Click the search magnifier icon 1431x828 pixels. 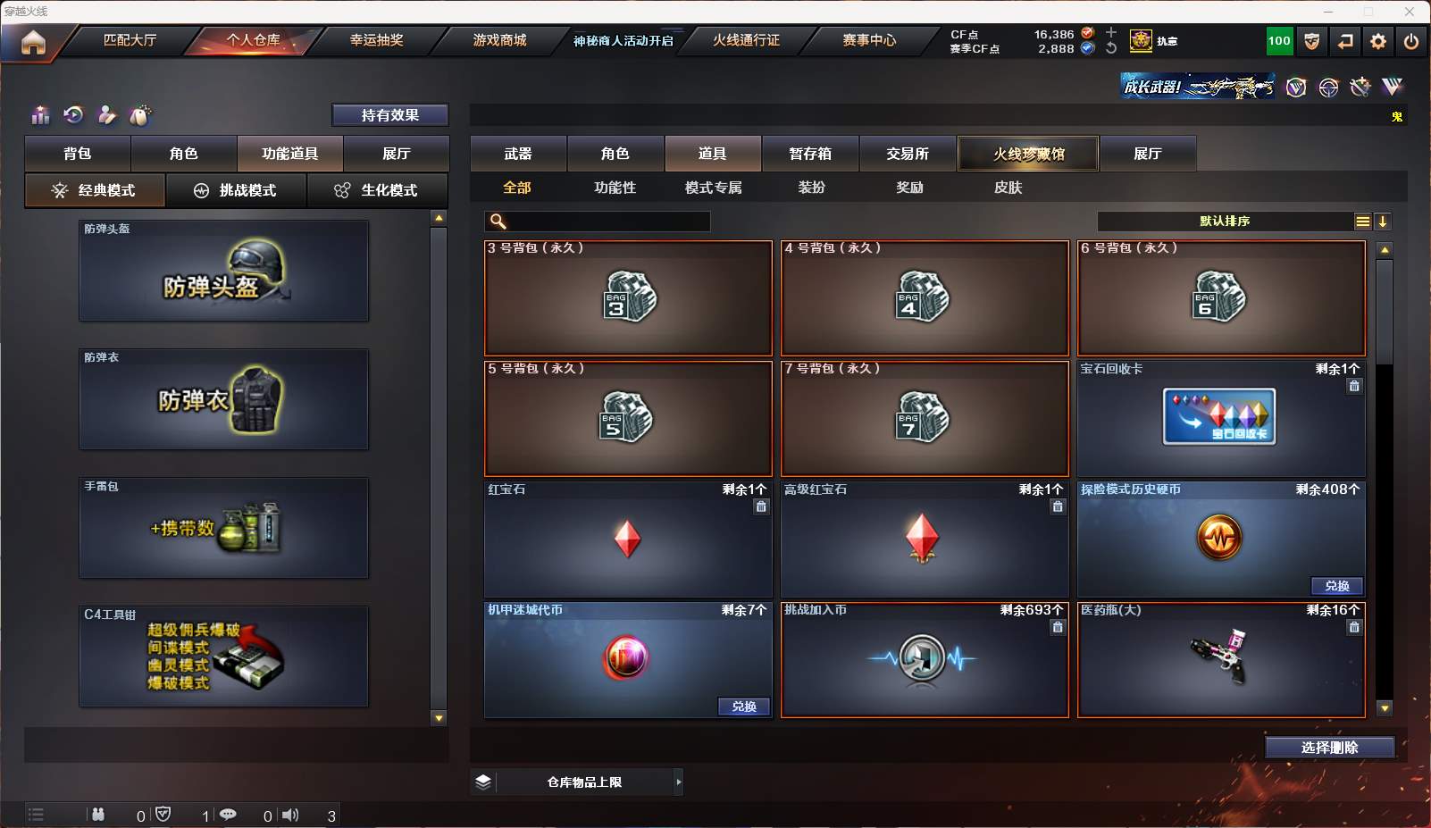click(498, 222)
